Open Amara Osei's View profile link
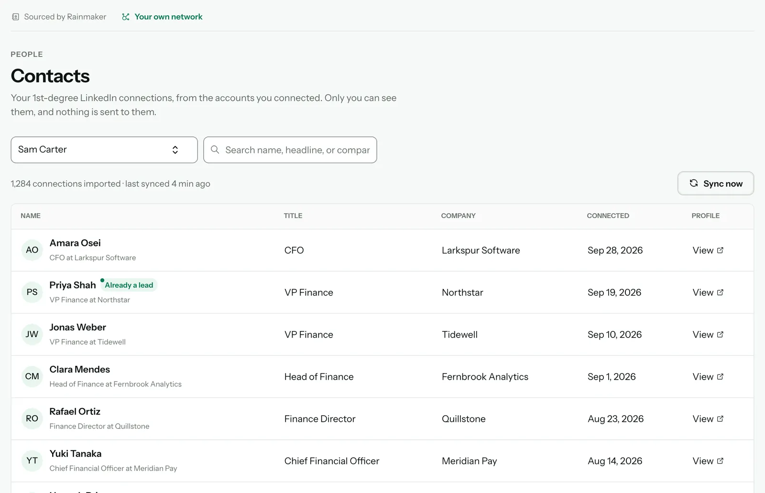This screenshot has height=493, width=765. (x=708, y=250)
